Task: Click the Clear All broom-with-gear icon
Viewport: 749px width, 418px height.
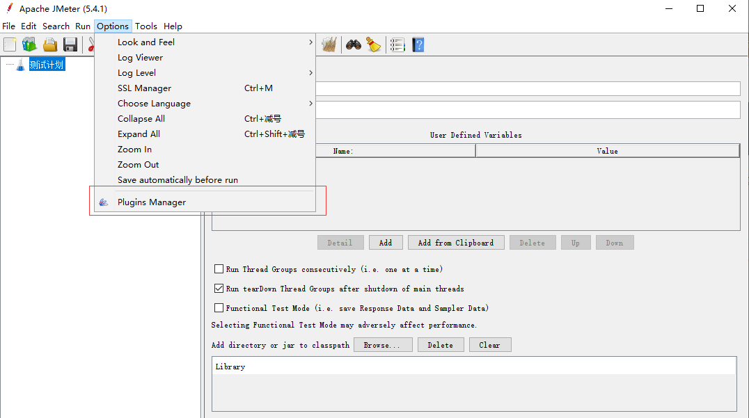Action: pos(329,45)
